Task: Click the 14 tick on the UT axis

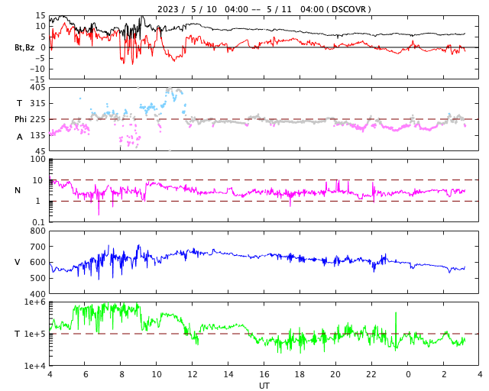Action: (x=228, y=374)
